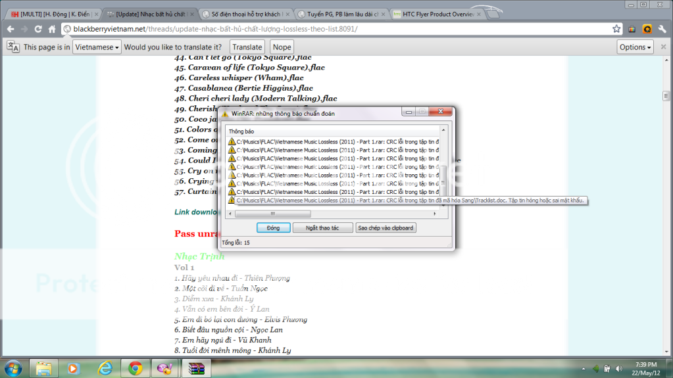Click up arrow of WinRAR list scrollbar

click(443, 130)
